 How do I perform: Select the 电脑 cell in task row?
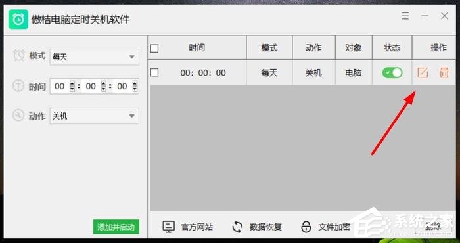pos(354,73)
